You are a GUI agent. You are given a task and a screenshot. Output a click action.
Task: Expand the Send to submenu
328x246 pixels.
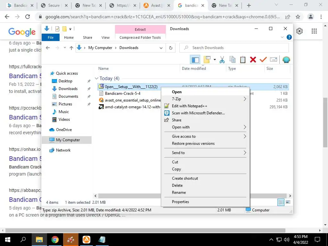click(205, 153)
